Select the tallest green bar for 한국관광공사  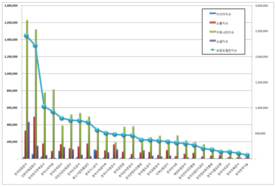(x=27, y=89)
